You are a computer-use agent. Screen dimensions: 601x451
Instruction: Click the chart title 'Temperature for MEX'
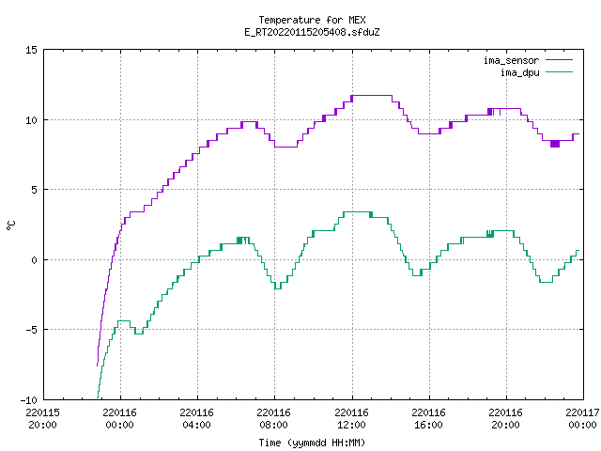(x=312, y=20)
